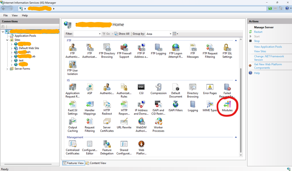Open FTP User Isolation
This screenshot has height=171, width=292.
point(72,68)
